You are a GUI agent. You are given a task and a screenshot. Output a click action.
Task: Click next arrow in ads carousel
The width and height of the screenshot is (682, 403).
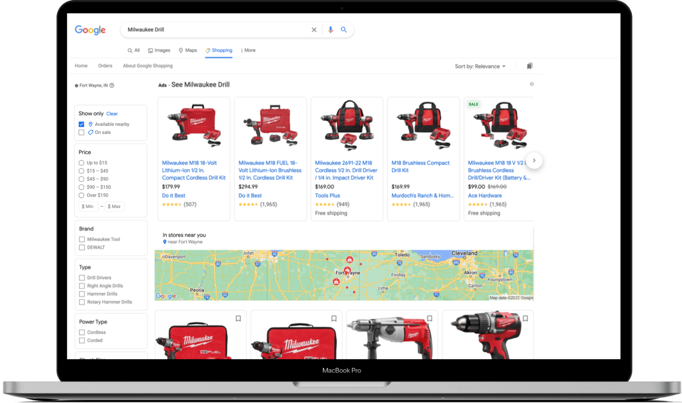pos(534,160)
